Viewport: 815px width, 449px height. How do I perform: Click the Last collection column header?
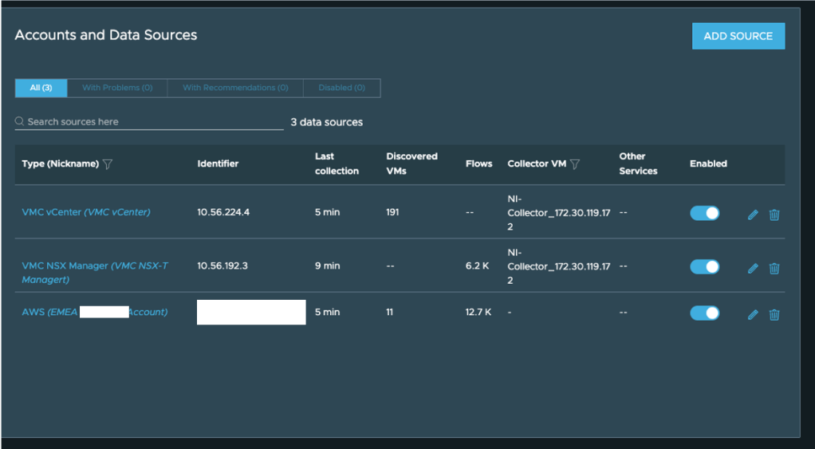point(337,163)
